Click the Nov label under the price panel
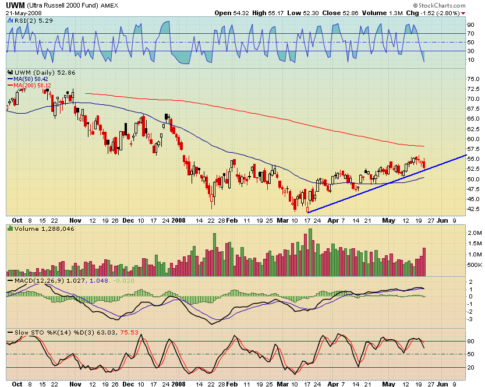 [x=76, y=220]
